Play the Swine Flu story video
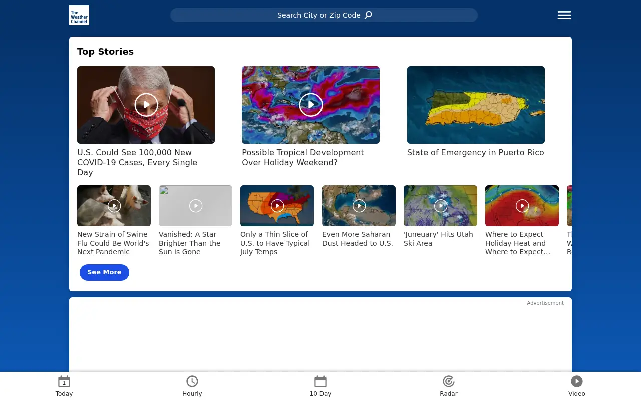This screenshot has height=400, width=641. click(114, 206)
